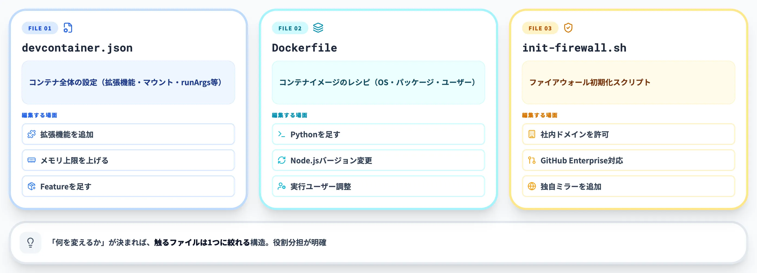Click 編集する場面 label under devcontainer.json
The width and height of the screenshot is (757, 273).
(x=39, y=115)
